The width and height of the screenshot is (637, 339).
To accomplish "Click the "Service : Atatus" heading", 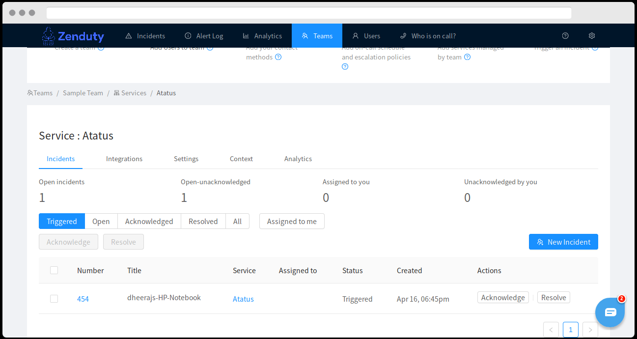I will point(76,136).
